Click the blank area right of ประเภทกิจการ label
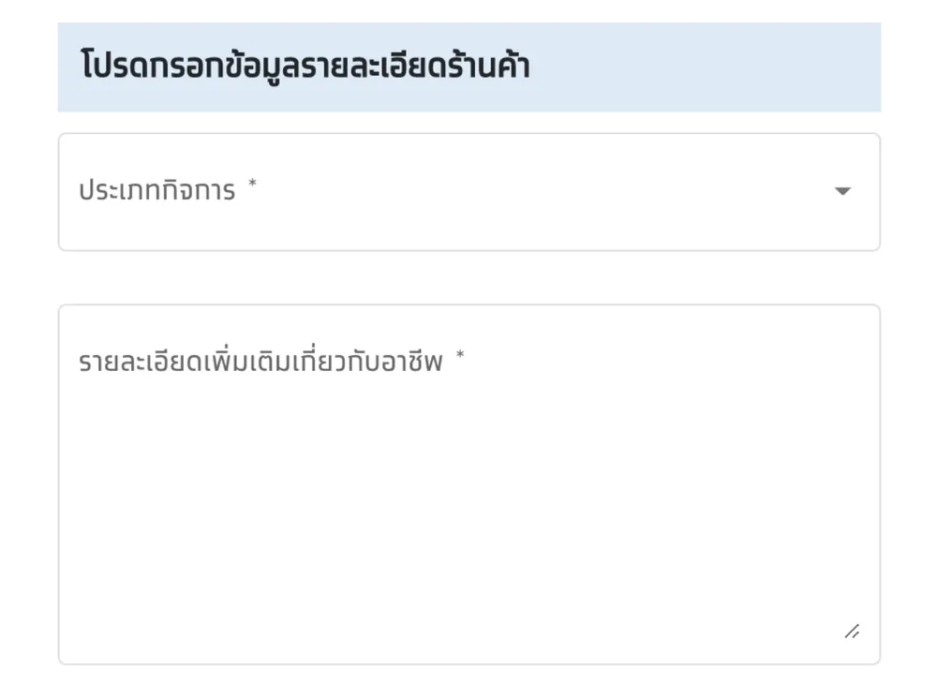The width and height of the screenshot is (937, 697). point(538,191)
